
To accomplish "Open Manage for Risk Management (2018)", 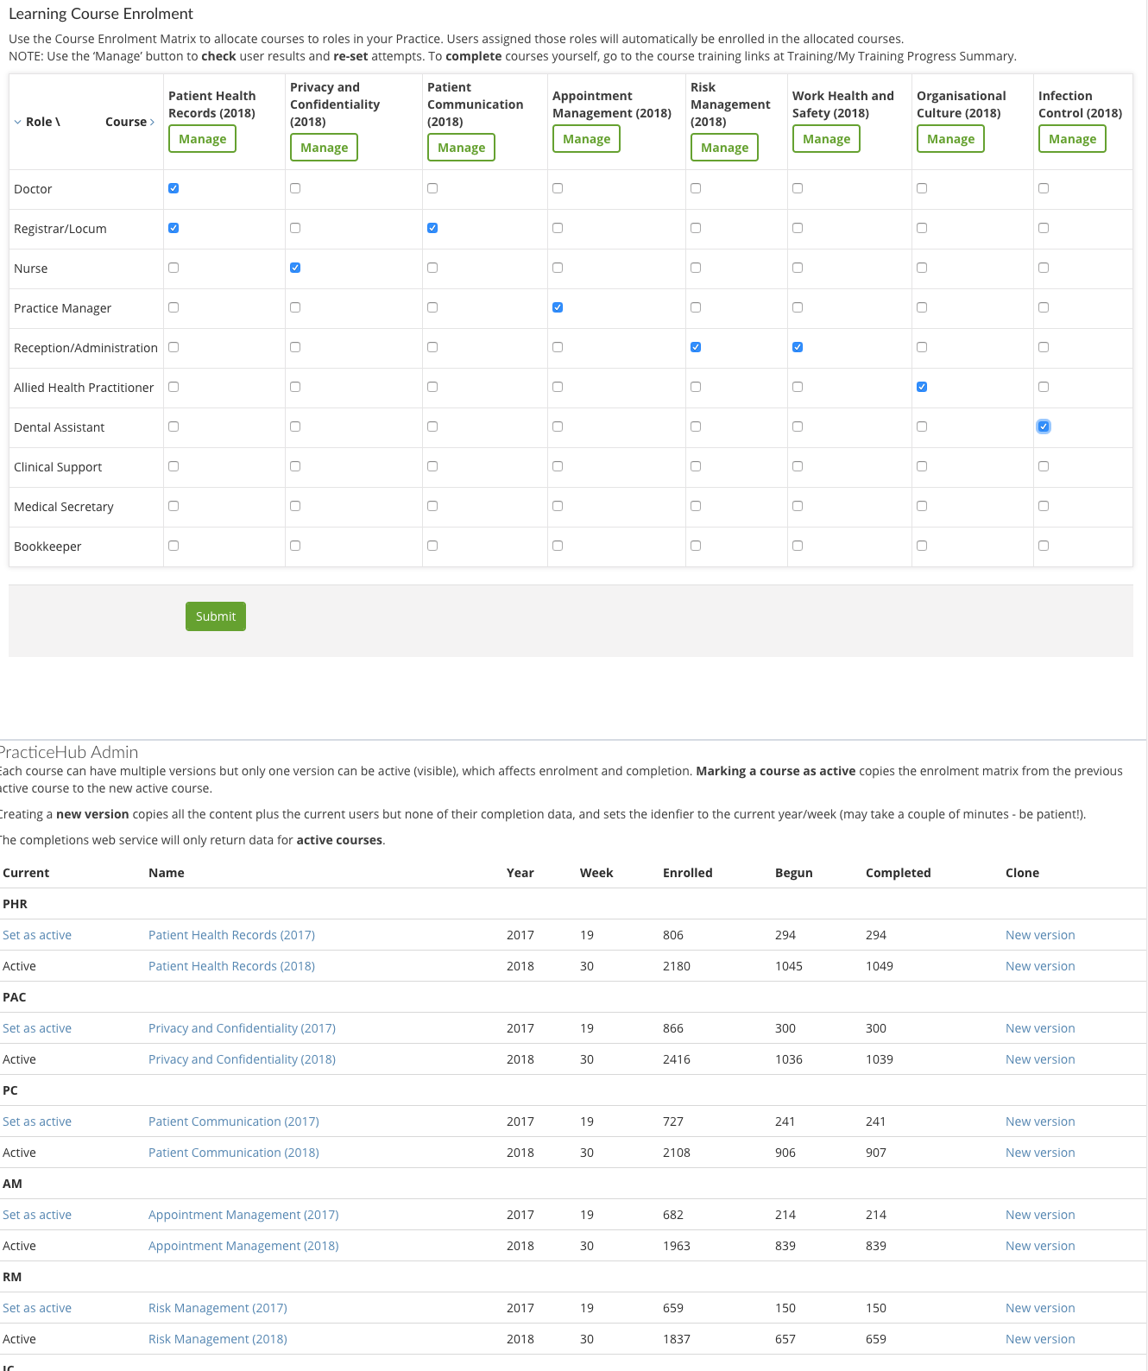I will tap(724, 148).
